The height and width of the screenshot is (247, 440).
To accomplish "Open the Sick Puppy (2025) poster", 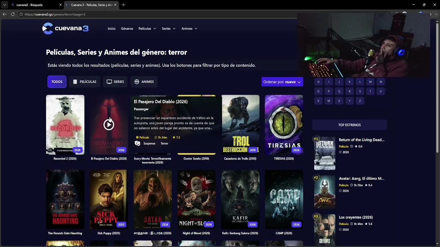I will click(x=109, y=199).
